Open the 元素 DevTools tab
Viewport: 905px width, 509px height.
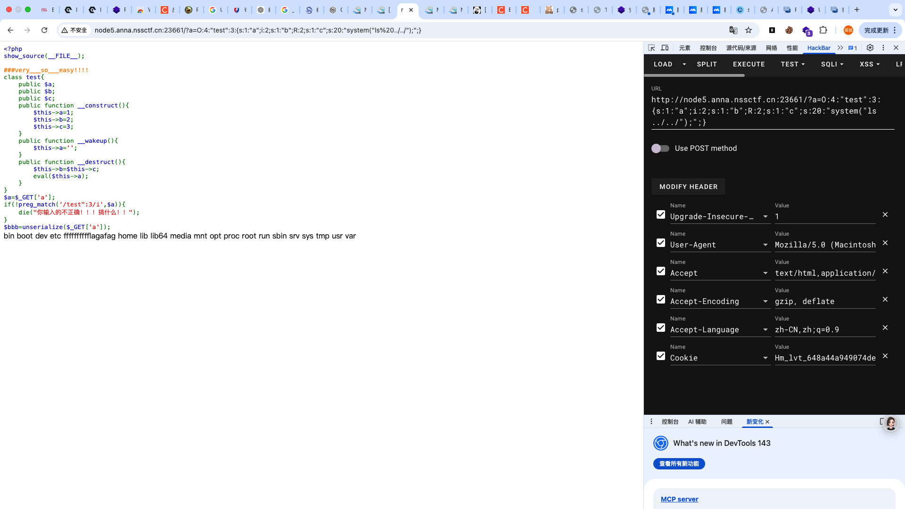point(685,48)
